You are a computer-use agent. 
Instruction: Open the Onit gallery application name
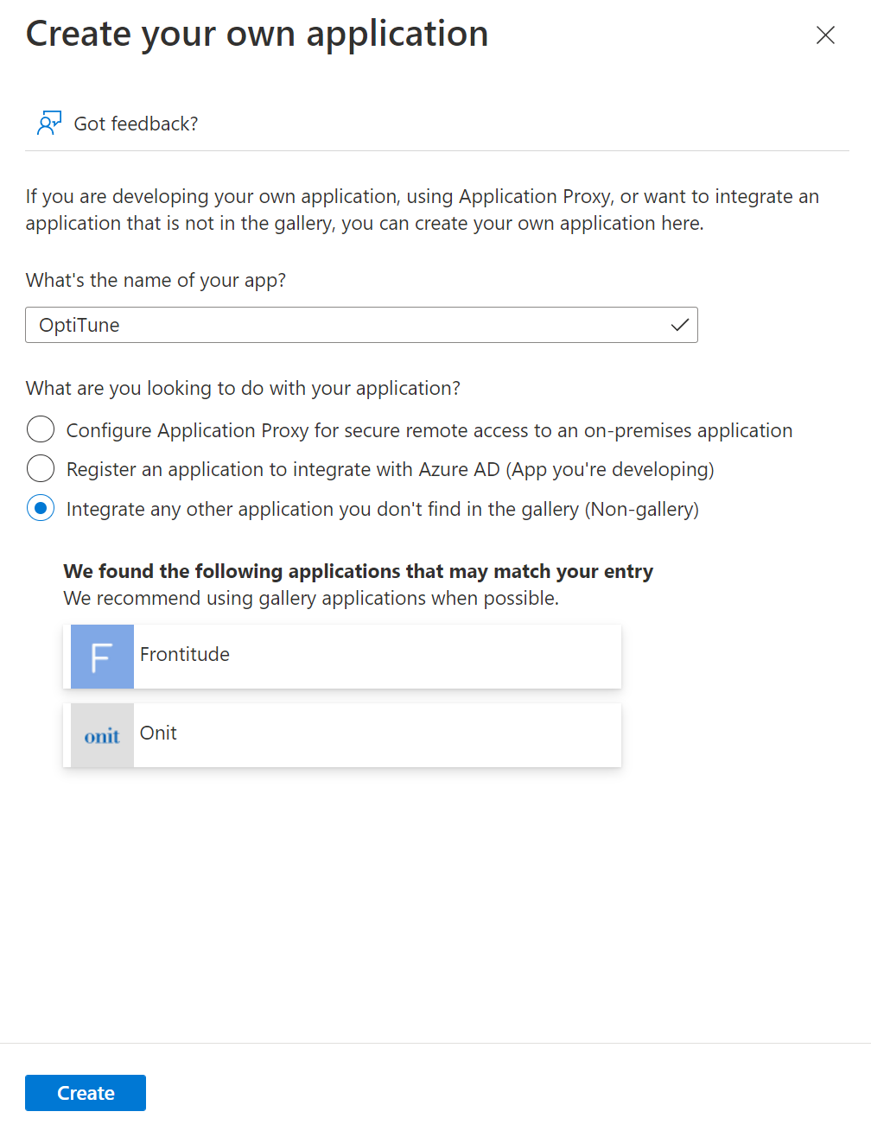(158, 733)
